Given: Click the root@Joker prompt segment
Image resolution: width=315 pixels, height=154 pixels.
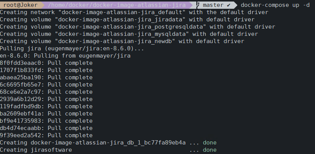Looking at the screenshot, I should click(21, 5).
